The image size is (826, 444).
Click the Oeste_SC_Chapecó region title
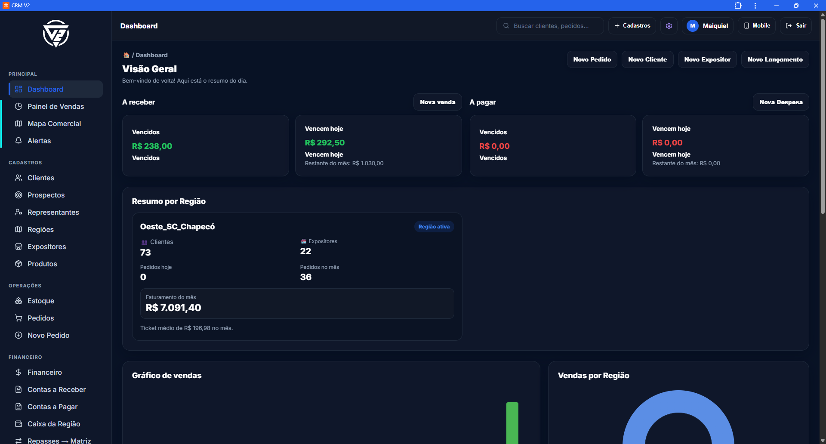177,227
